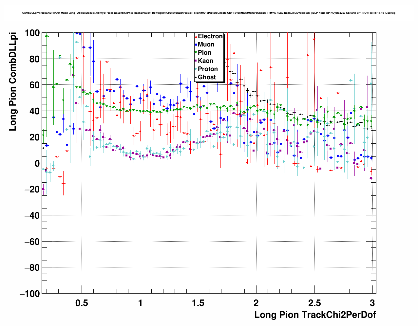Select the Muon legend label
This screenshot has height=326, width=418.
(x=206, y=45)
